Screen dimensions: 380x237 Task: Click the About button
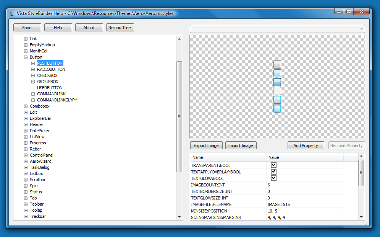coord(89,28)
